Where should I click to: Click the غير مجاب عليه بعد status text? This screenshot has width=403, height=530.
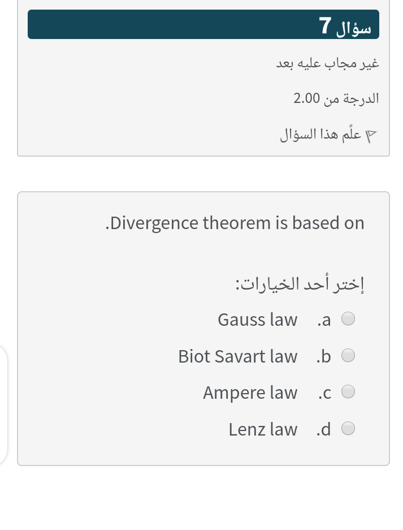pos(327,63)
